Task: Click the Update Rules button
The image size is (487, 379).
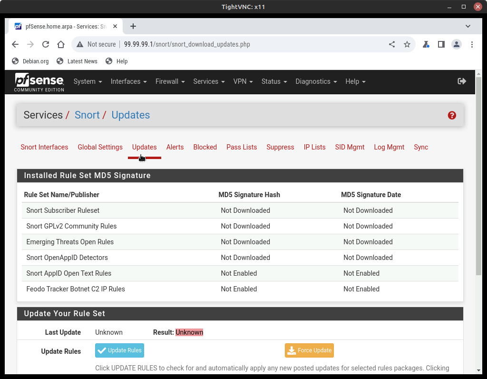Action: point(119,350)
